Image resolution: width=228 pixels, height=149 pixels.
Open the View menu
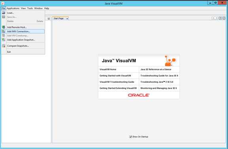coord(23,8)
